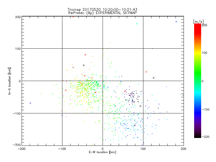Select the subtitle 'RwPretec (8p) EXPERIMENTAL SKYMAP'
This screenshot has width=216, height=162.
click(103, 13)
